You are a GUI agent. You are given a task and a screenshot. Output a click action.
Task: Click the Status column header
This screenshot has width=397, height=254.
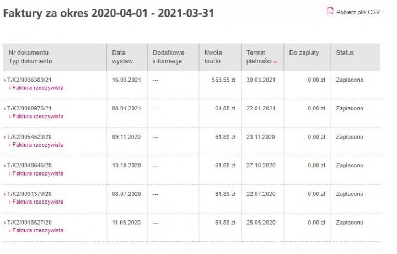tap(345, 53)
